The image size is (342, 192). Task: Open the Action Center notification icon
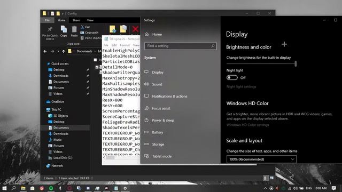(x=333, y=188)
